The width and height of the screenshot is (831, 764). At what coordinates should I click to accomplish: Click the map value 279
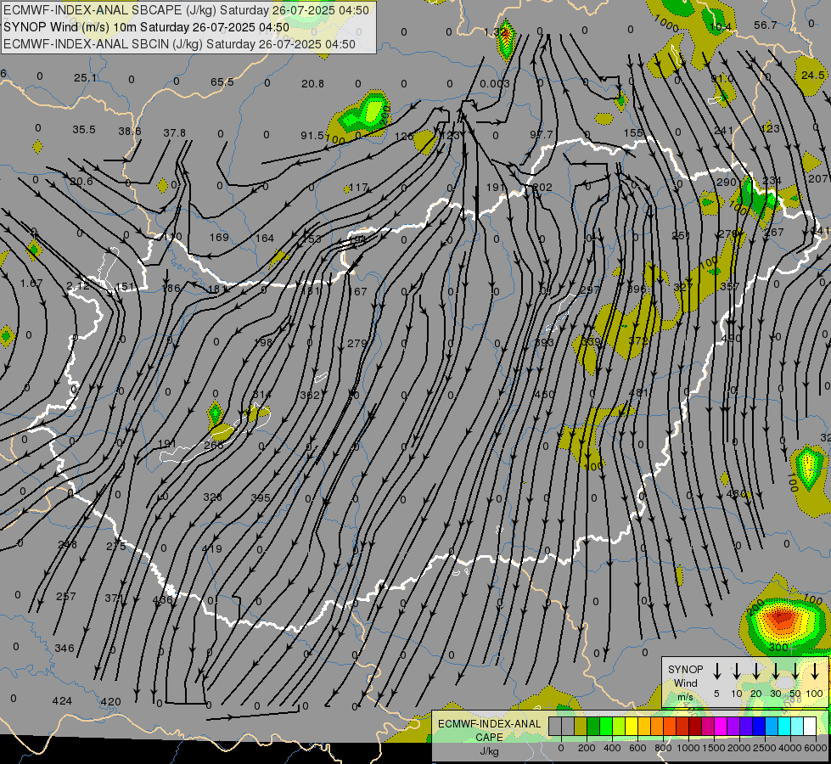click(357, 343)
